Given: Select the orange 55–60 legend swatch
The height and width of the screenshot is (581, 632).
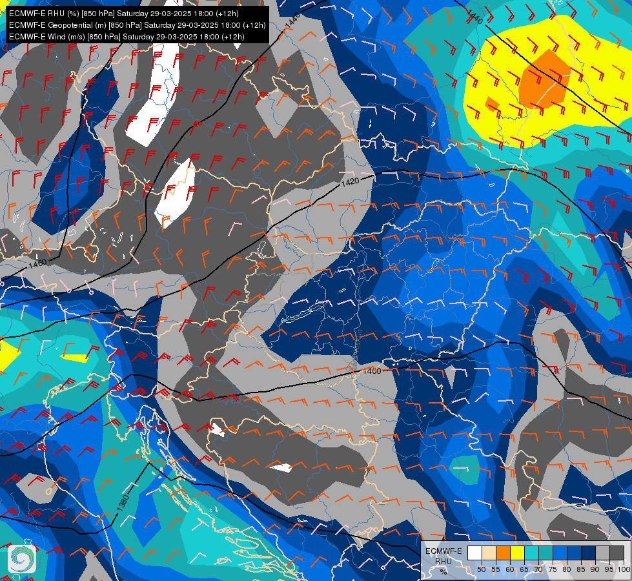Looking at the screenshot, I should (x=503, y=553).
